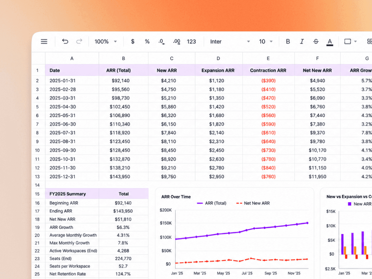Apply percent number format
372x279 pixels.
point(147,42)
